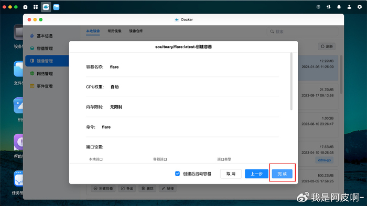Viewport: 367px width, 206px height.
Task: Click the ddns-go tag
Action: [x=324, y=161]
